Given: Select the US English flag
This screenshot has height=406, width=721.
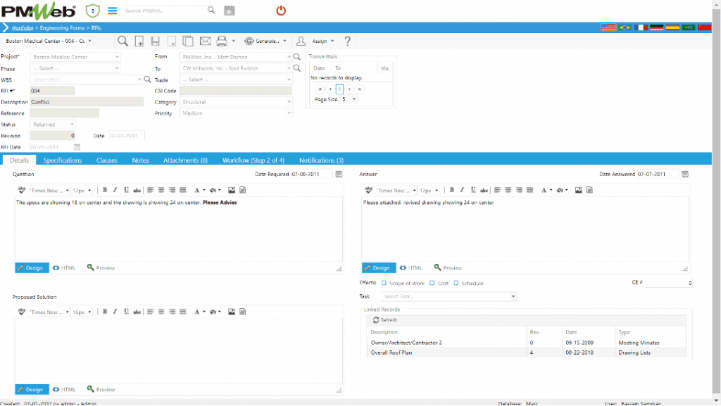Looking at the screenshot, I should (608, 27).
